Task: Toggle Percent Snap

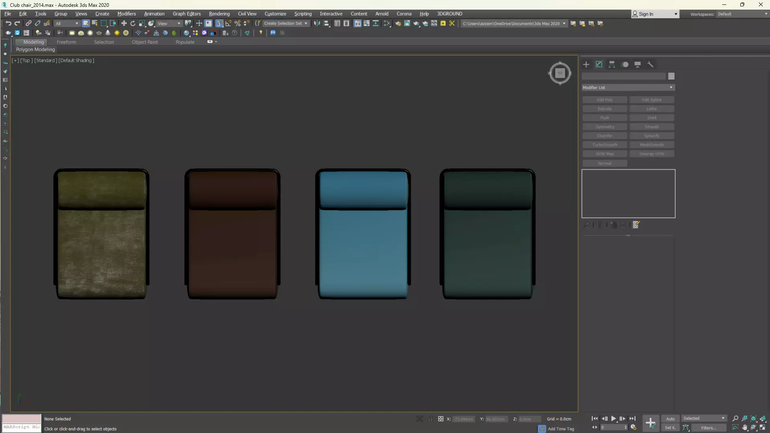Action: click(x=238, y=23)
